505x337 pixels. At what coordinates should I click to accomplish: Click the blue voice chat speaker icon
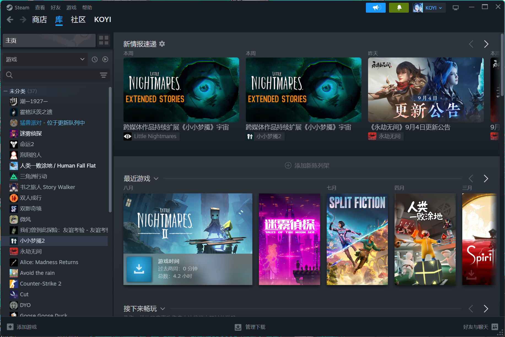376,7
